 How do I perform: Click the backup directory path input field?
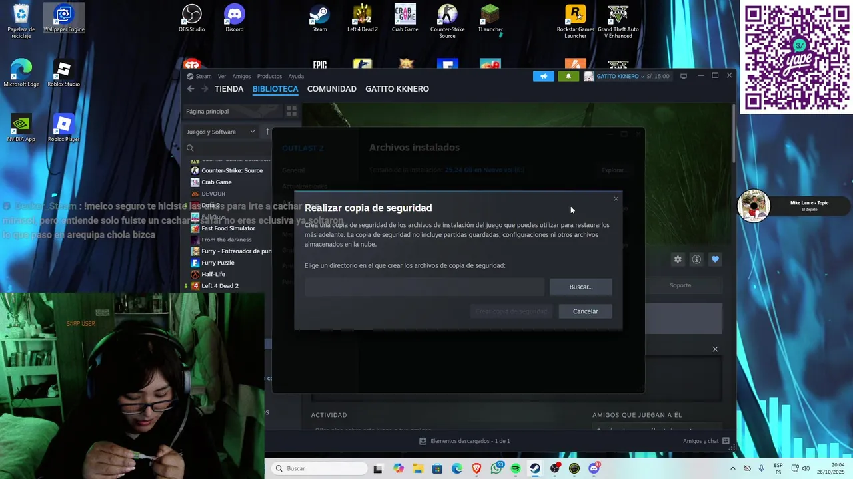[425, 287]
